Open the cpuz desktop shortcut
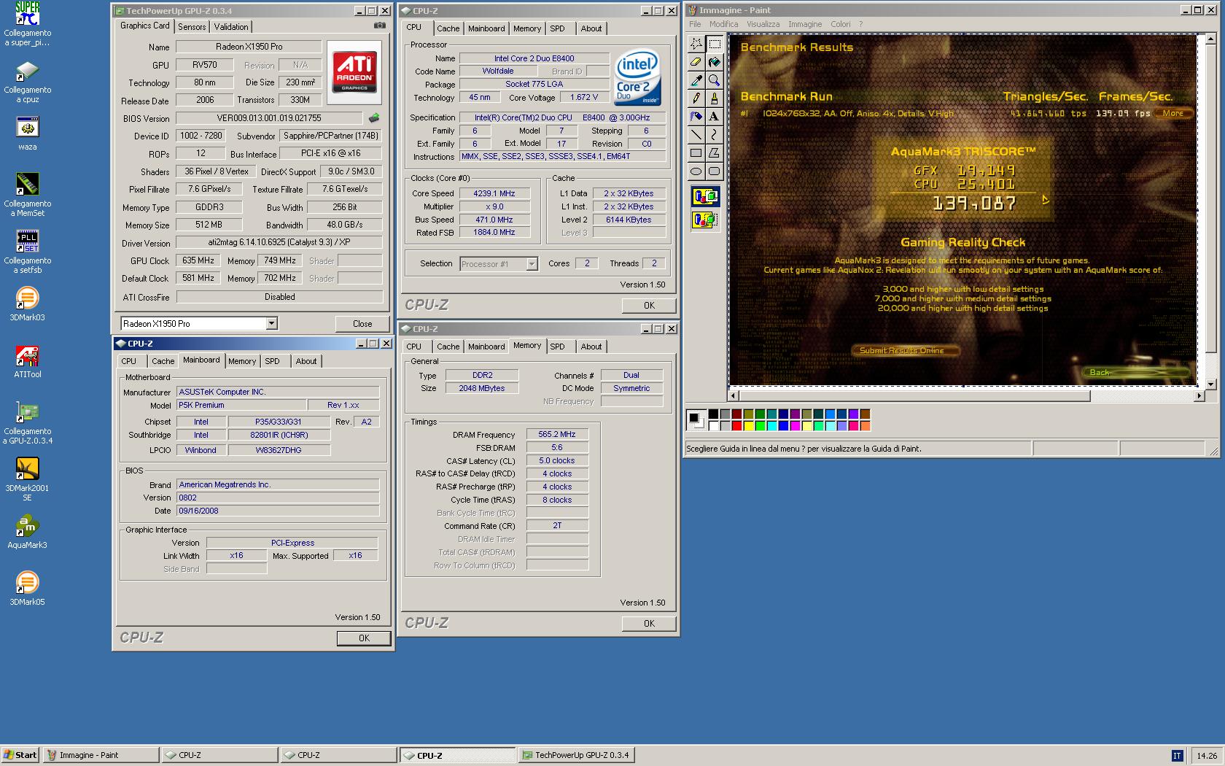 point(28,82)
